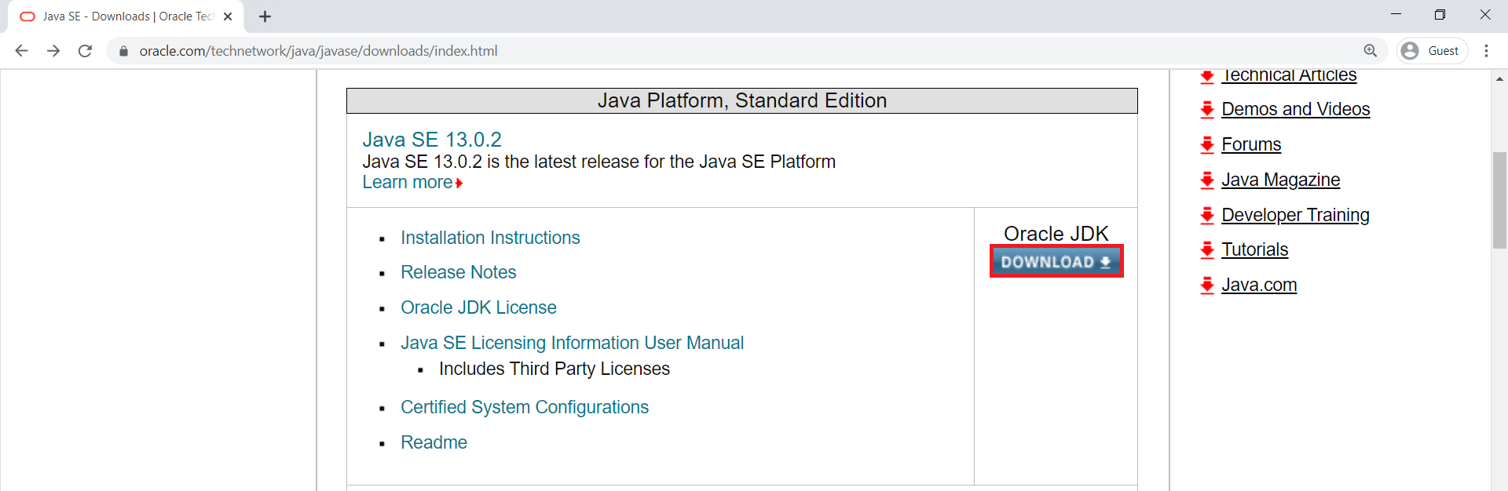
Task: Open the Java Magazine link
Action: click(x=1281, y=180)
